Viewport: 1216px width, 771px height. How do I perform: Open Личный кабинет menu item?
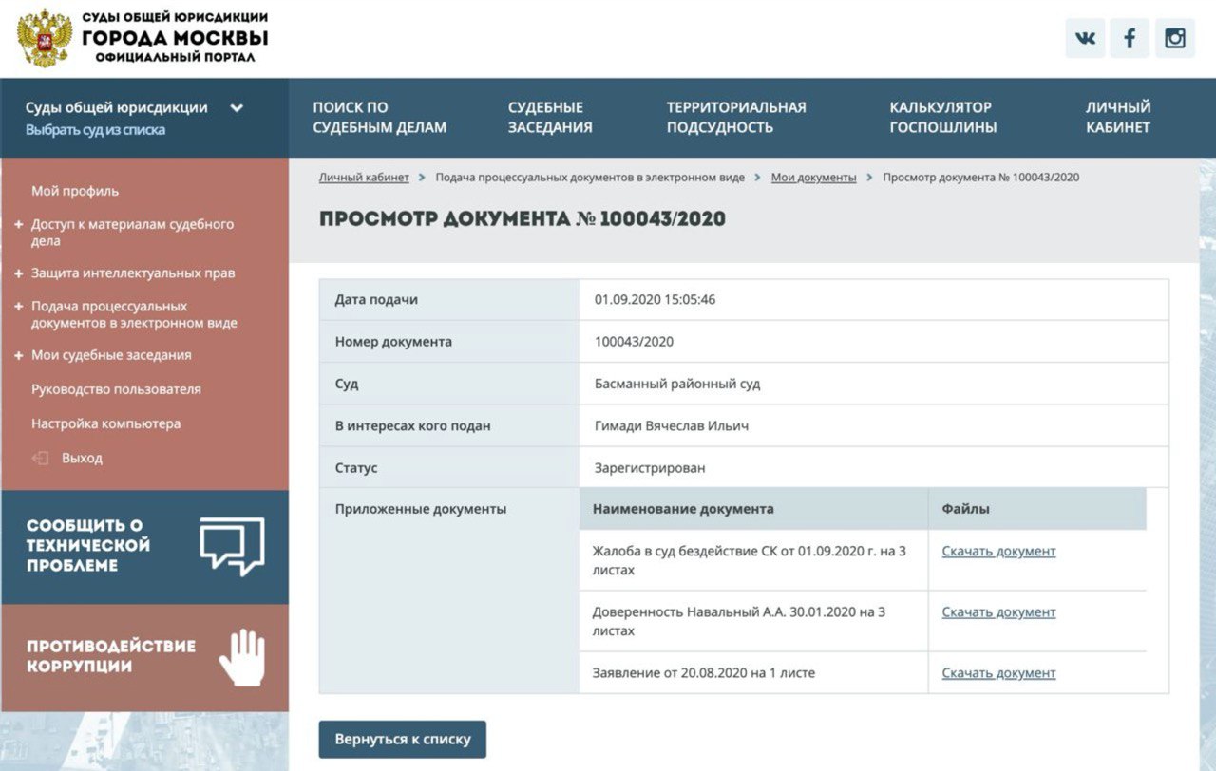[x=1118, y=118]
